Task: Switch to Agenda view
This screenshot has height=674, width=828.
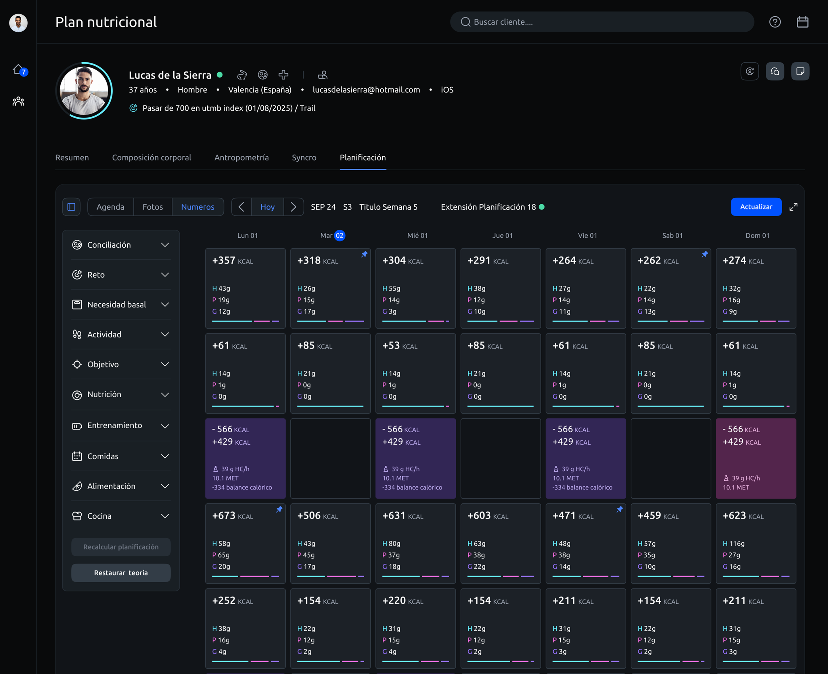Action: [110, 207]
